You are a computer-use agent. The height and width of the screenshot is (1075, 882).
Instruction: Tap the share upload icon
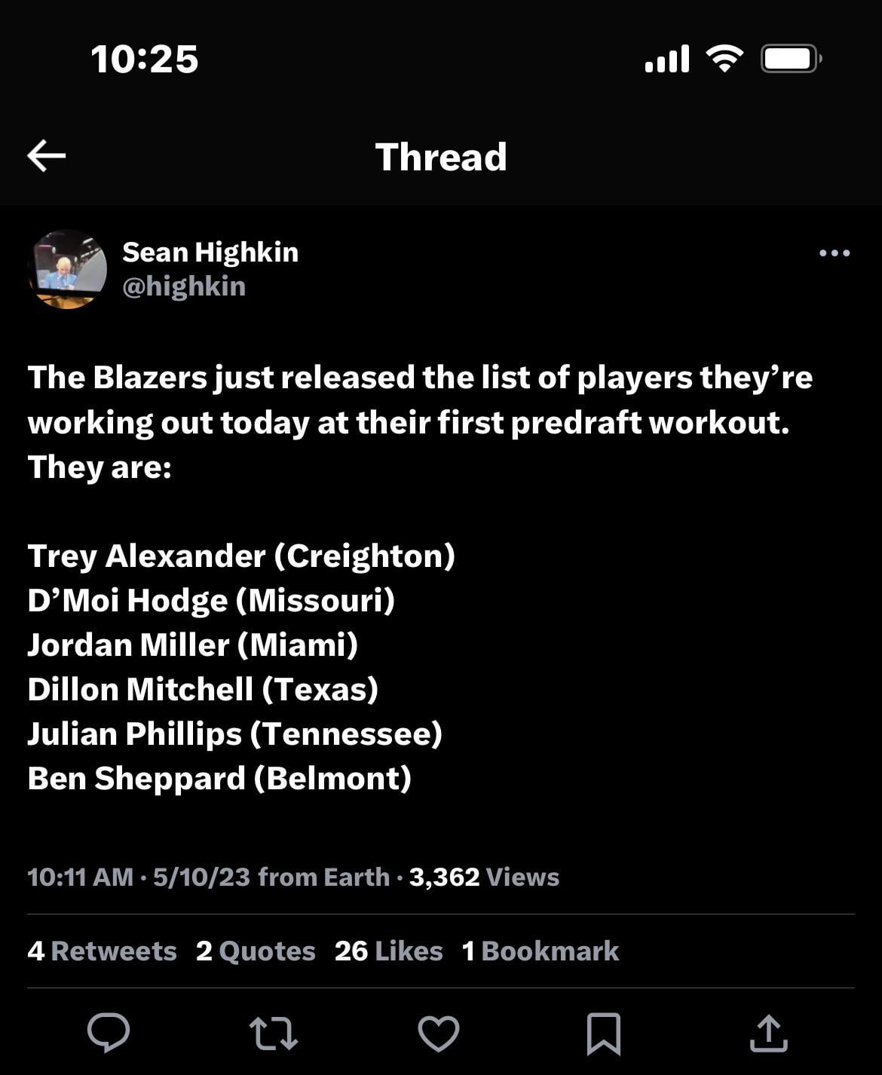(768, 1033)
